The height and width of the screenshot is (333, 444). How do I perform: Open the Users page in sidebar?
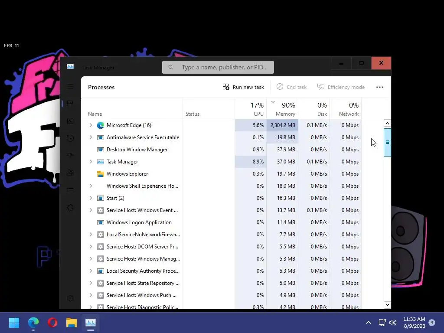70,173
